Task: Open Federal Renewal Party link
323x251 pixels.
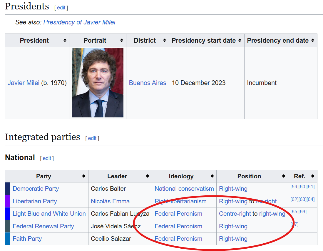Action: click(x=43, y=226)
